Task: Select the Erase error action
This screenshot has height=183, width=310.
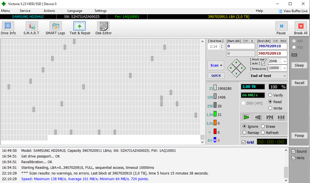Action: pyautogui.click(x=263, y=126)
